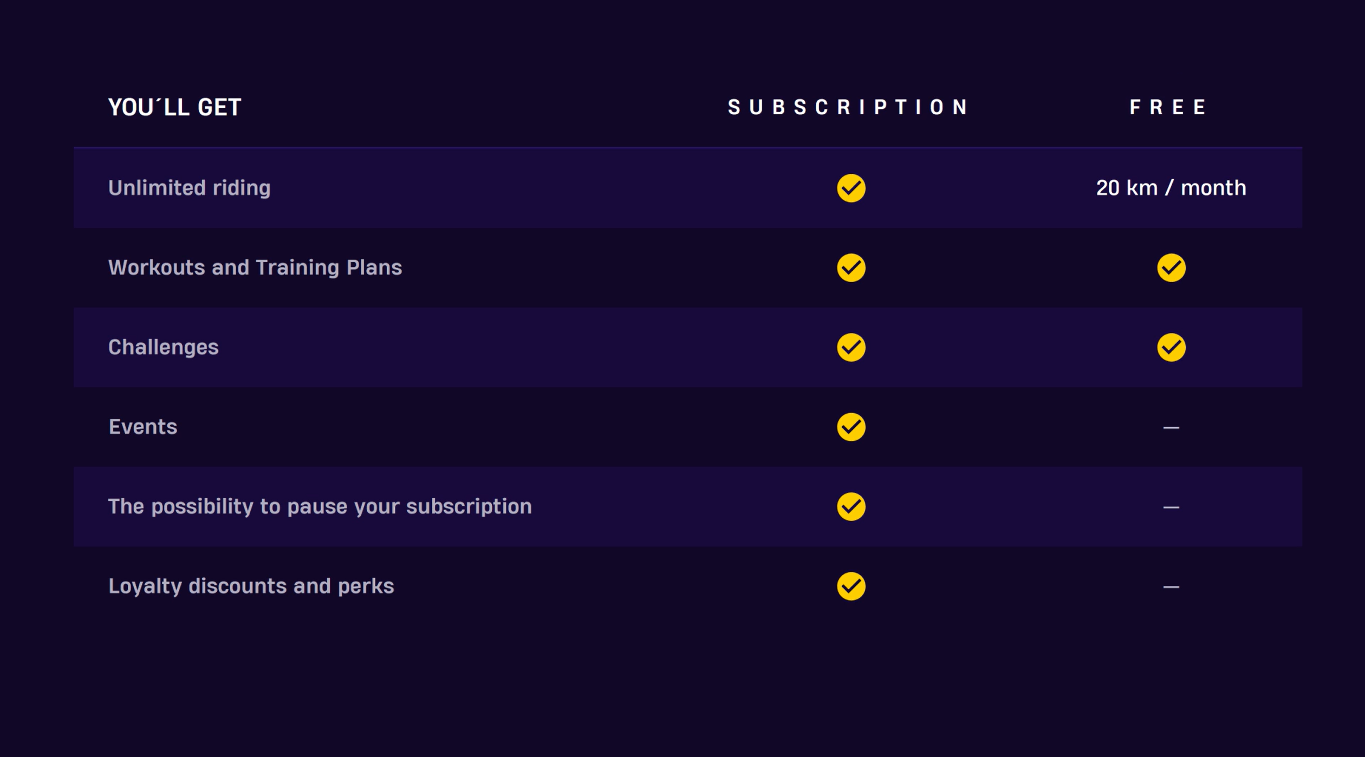Click the 20 km / month text
This screenshot has width=1365, height=757.
pos(1171,188)
